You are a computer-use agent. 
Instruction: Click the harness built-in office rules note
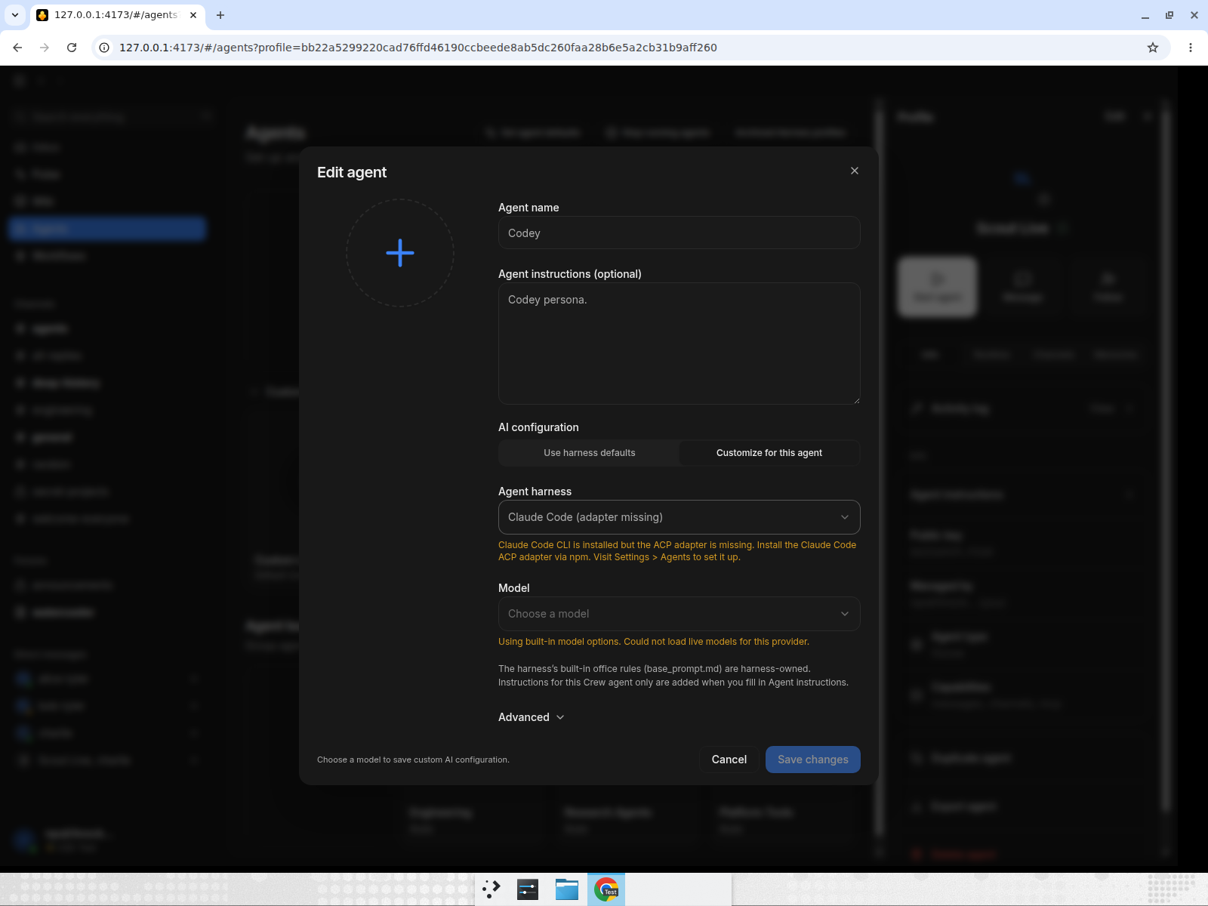point(673,676)
